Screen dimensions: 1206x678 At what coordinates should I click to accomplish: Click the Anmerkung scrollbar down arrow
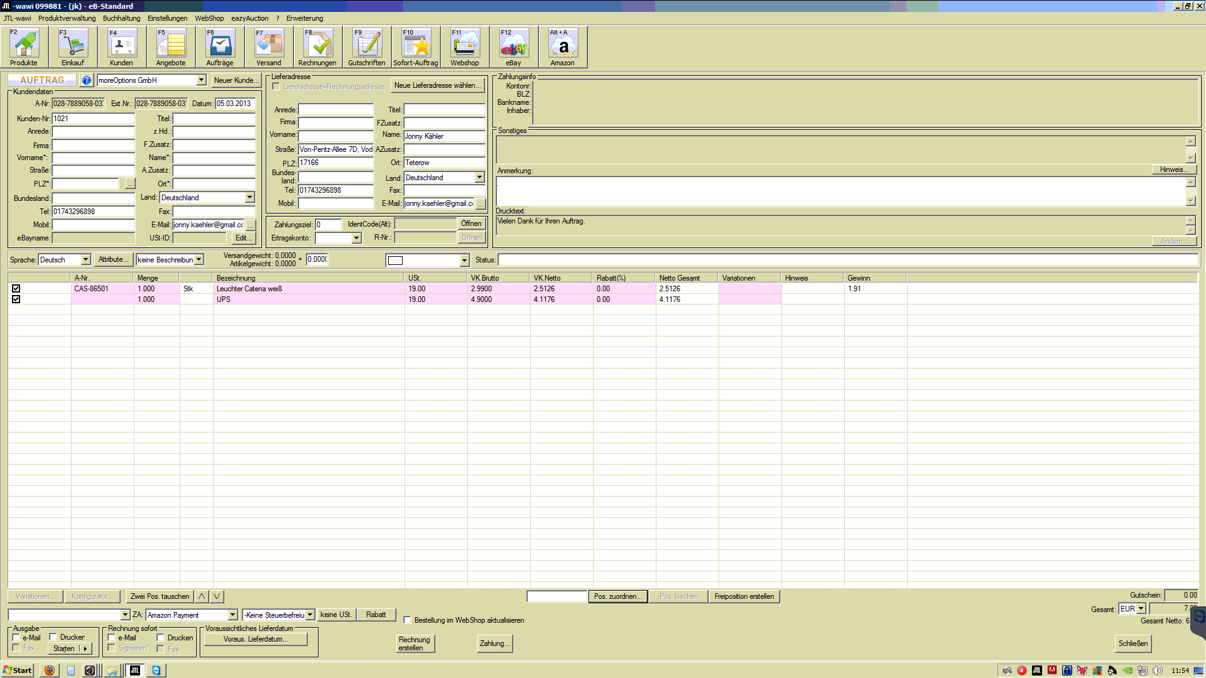[x=1190, y=201]
